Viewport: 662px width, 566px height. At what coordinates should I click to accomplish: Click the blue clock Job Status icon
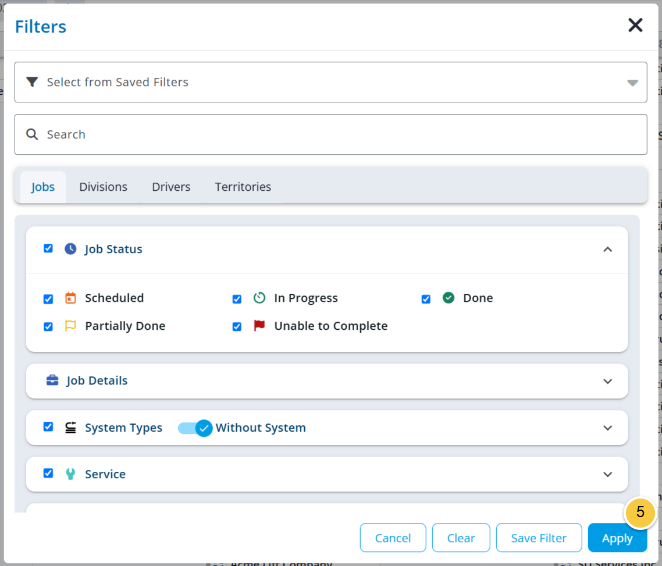[x=70, y=249]
